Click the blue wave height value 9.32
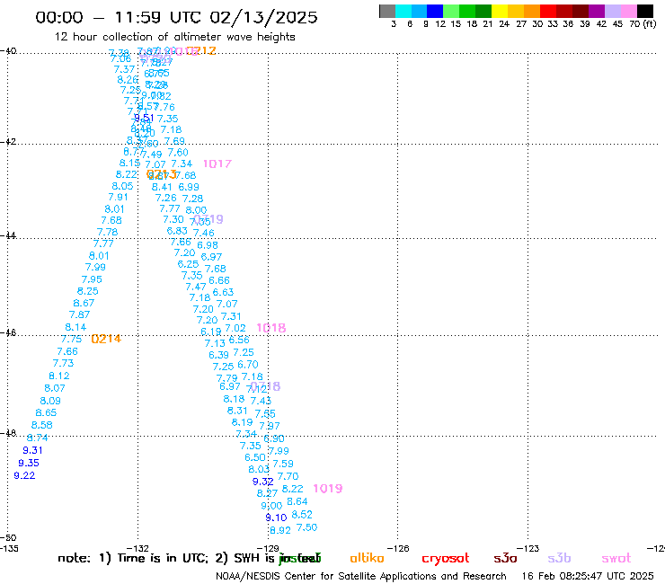The width and height of the screenshot is (665, 584). 263,482
